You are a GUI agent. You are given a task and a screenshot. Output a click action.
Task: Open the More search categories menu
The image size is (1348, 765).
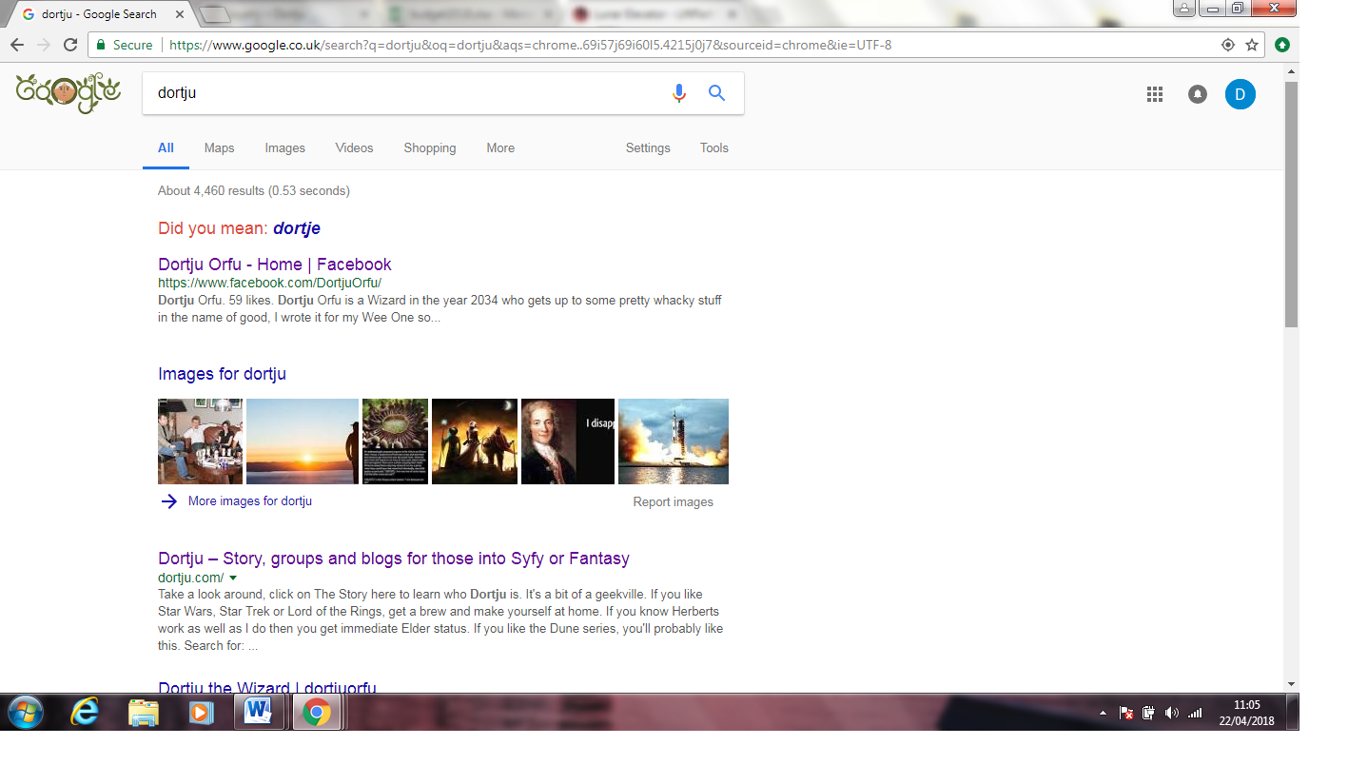coord(500,148)
